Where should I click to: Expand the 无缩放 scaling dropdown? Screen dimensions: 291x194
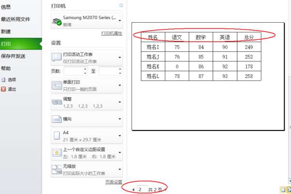pos(120,169)
